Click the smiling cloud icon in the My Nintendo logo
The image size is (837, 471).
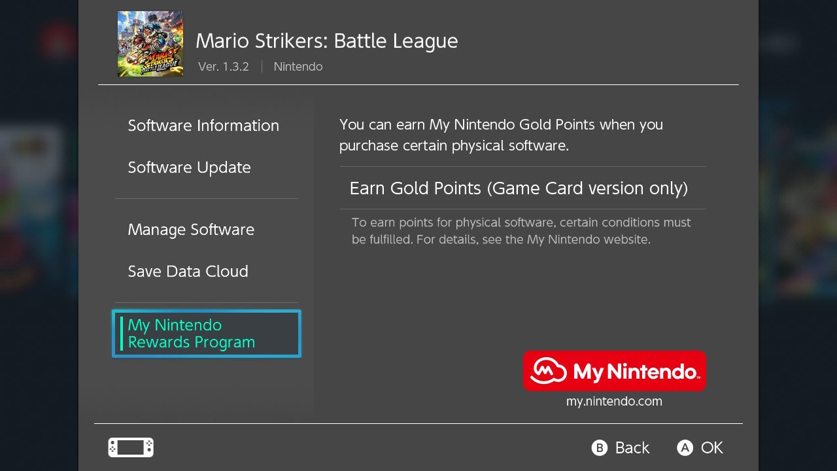pyautogui.click(x=548, y=371)
